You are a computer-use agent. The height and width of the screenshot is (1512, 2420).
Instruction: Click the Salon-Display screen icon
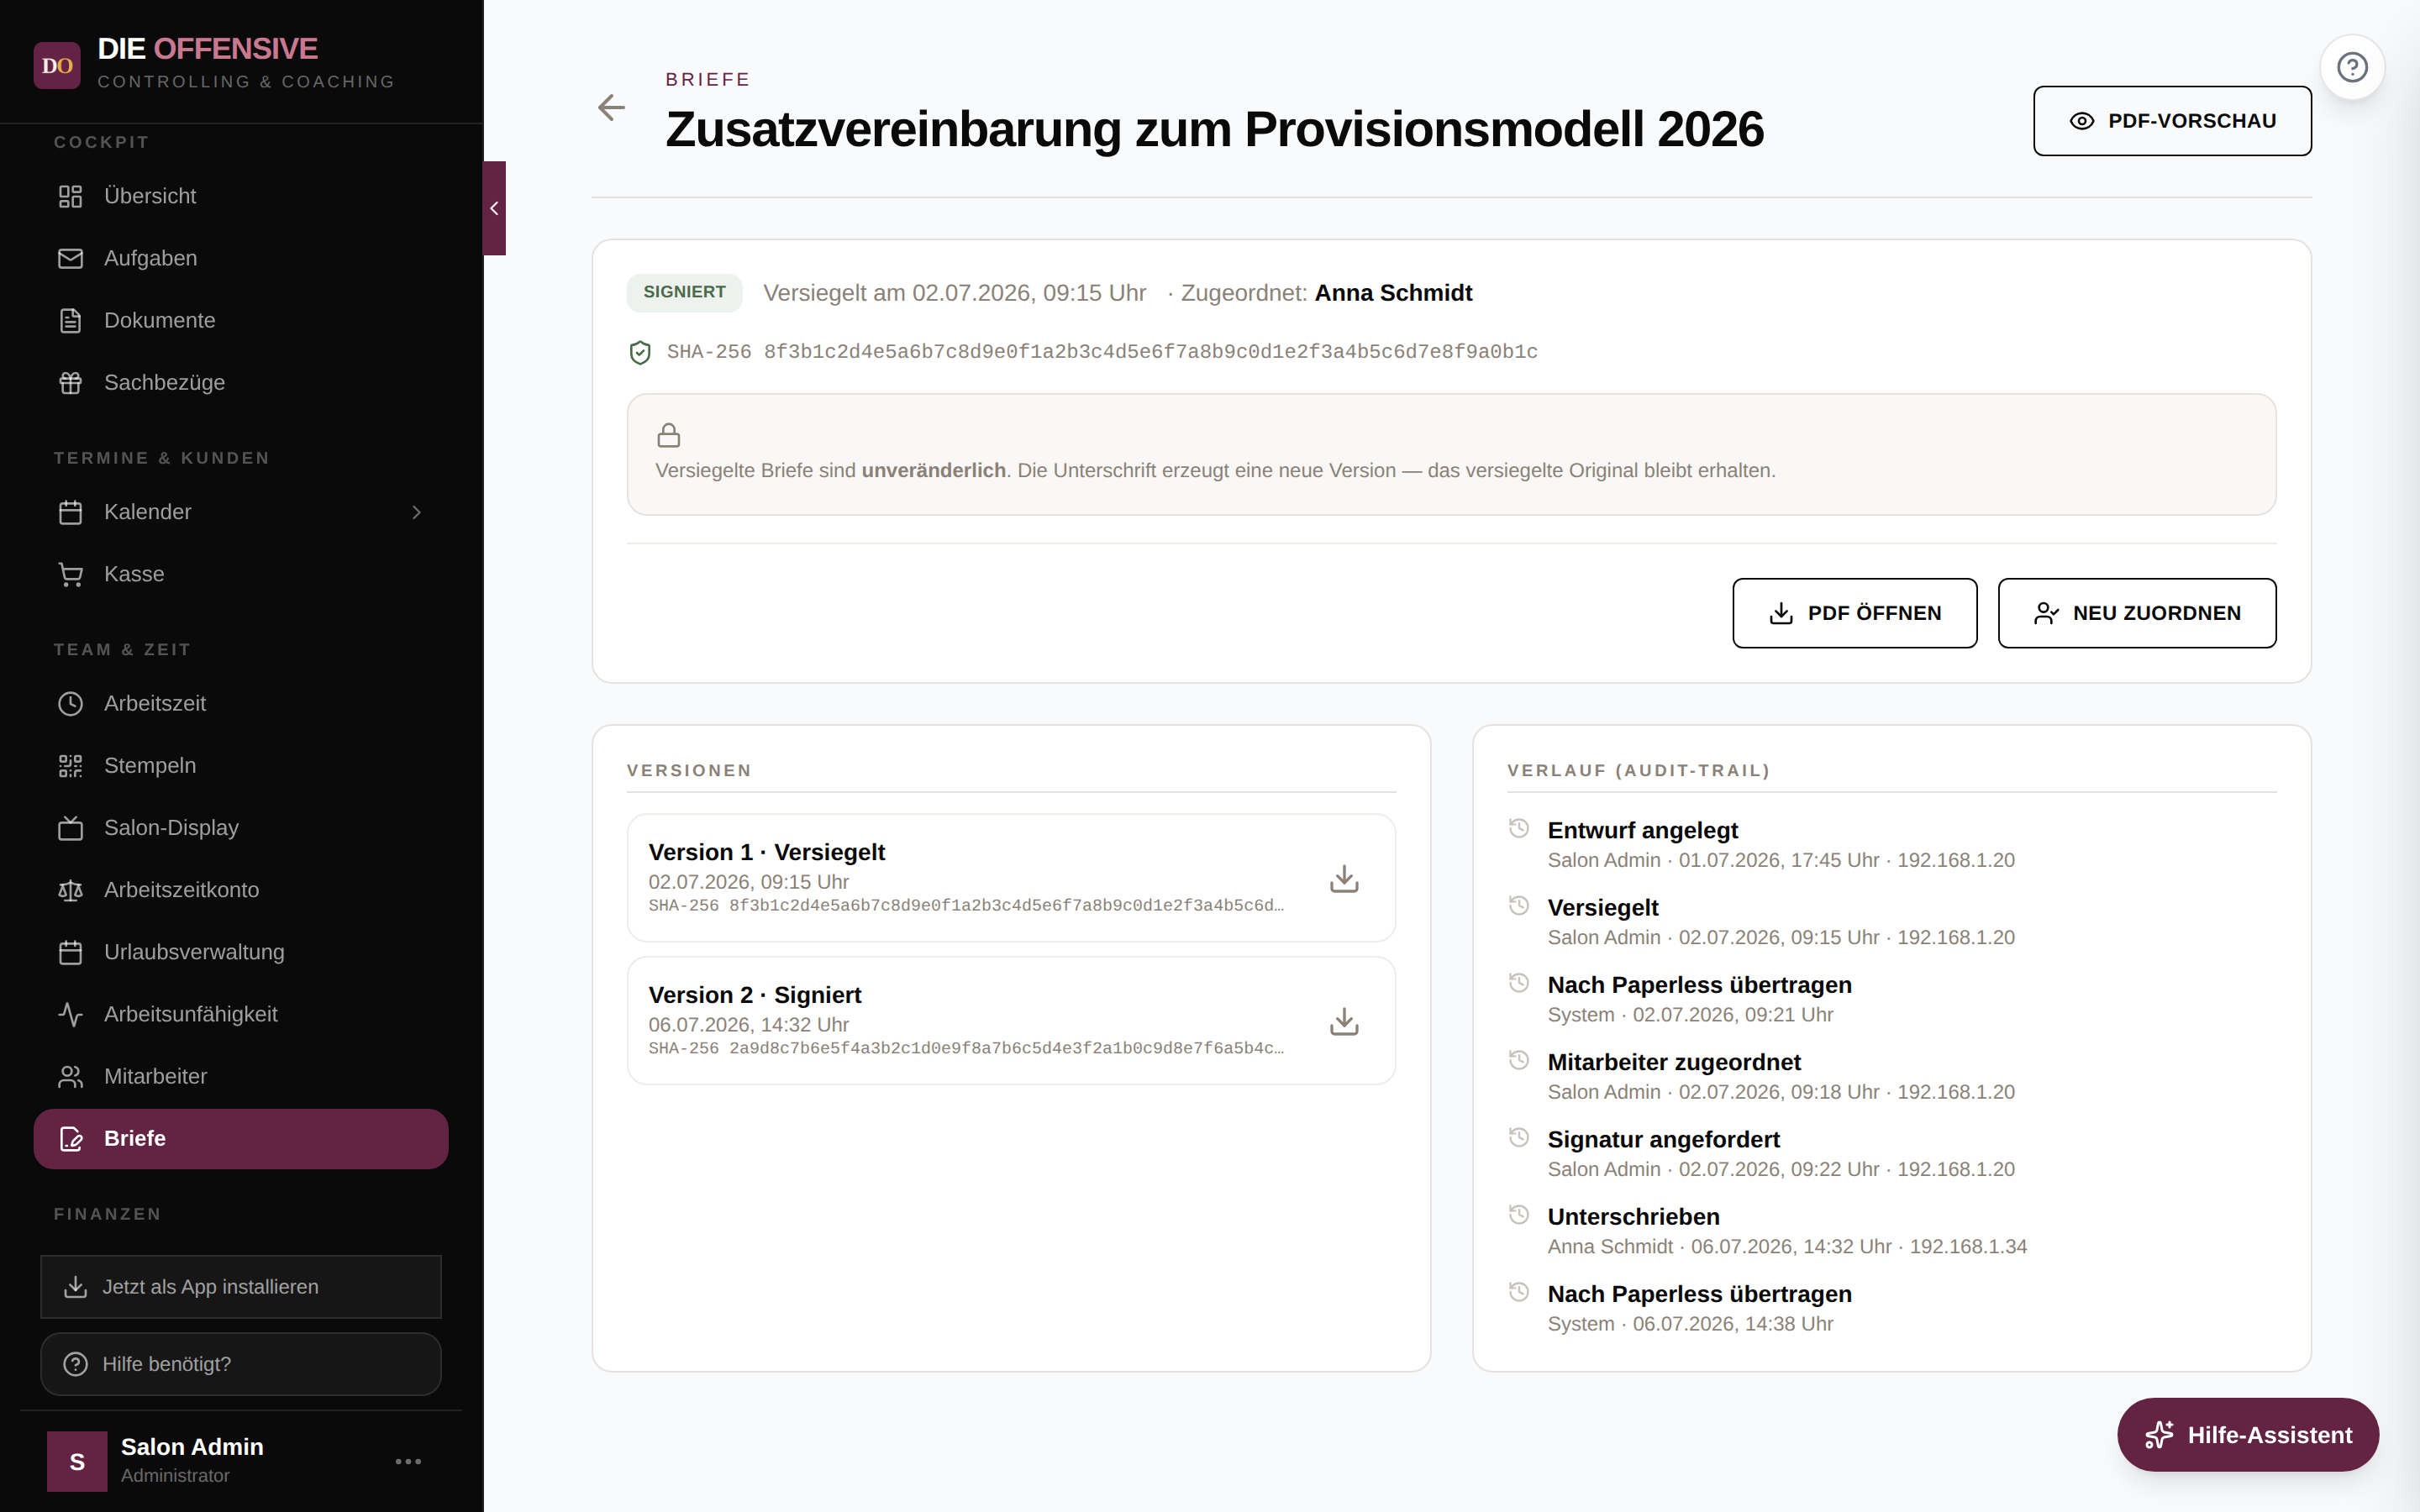click(x=70, y=828)
